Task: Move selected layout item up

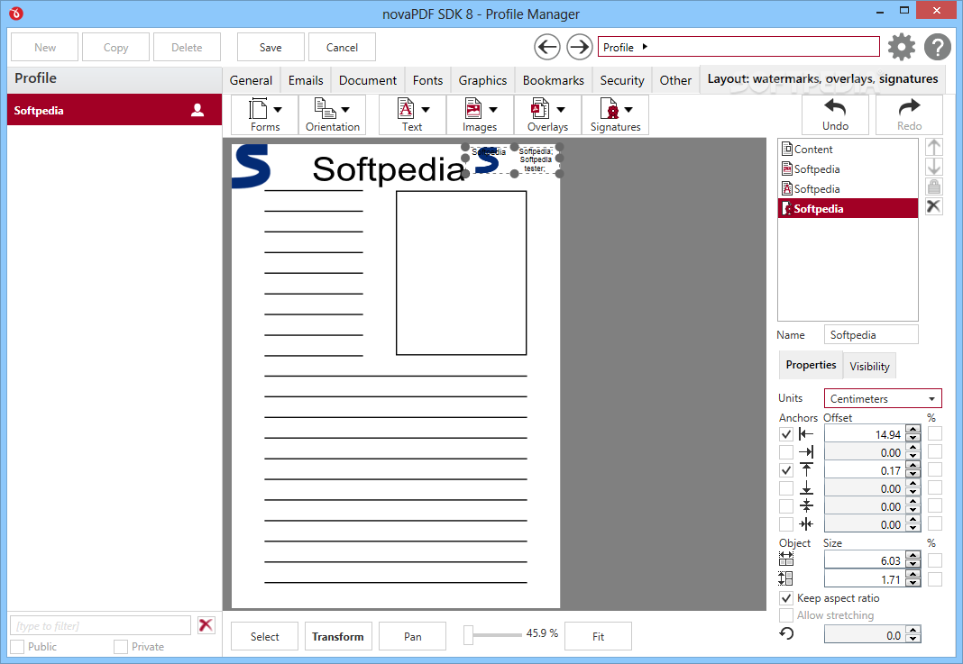Action: [933, 147]
